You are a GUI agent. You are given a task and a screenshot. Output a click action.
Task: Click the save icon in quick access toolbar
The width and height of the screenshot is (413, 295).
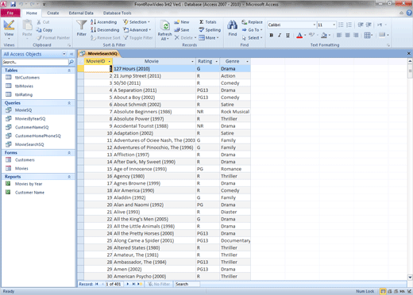[13, 4]
